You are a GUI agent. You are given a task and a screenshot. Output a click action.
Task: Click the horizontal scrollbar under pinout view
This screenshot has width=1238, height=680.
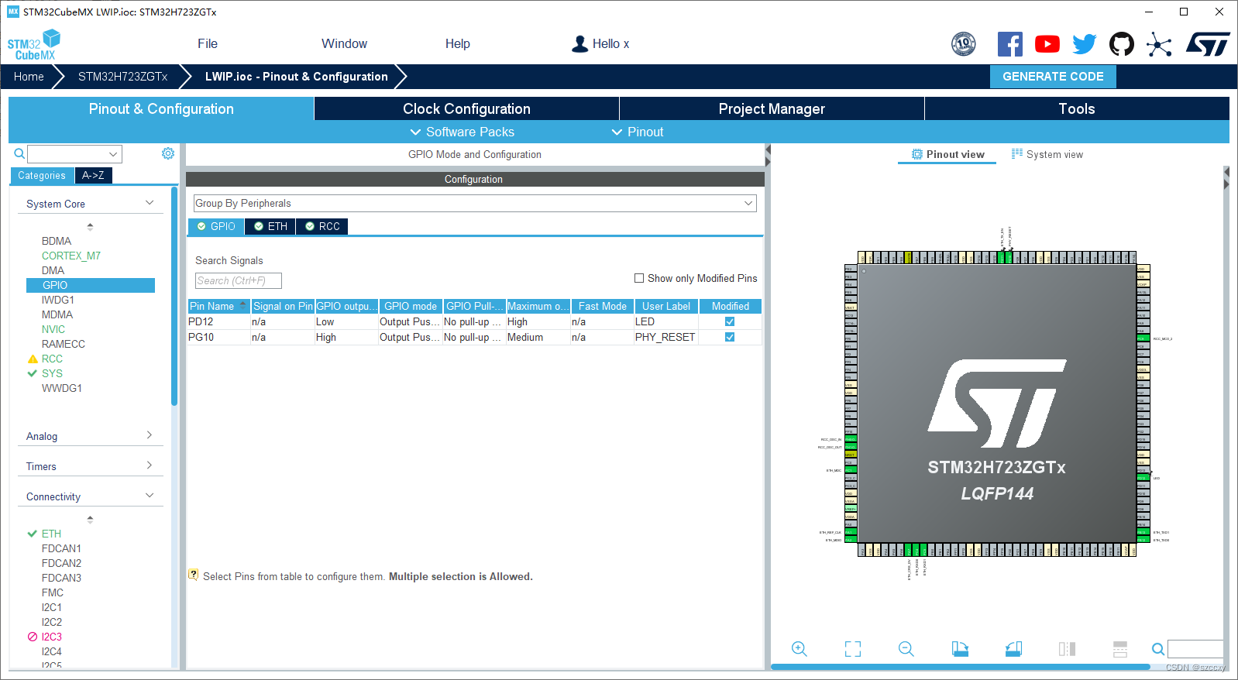961,667
